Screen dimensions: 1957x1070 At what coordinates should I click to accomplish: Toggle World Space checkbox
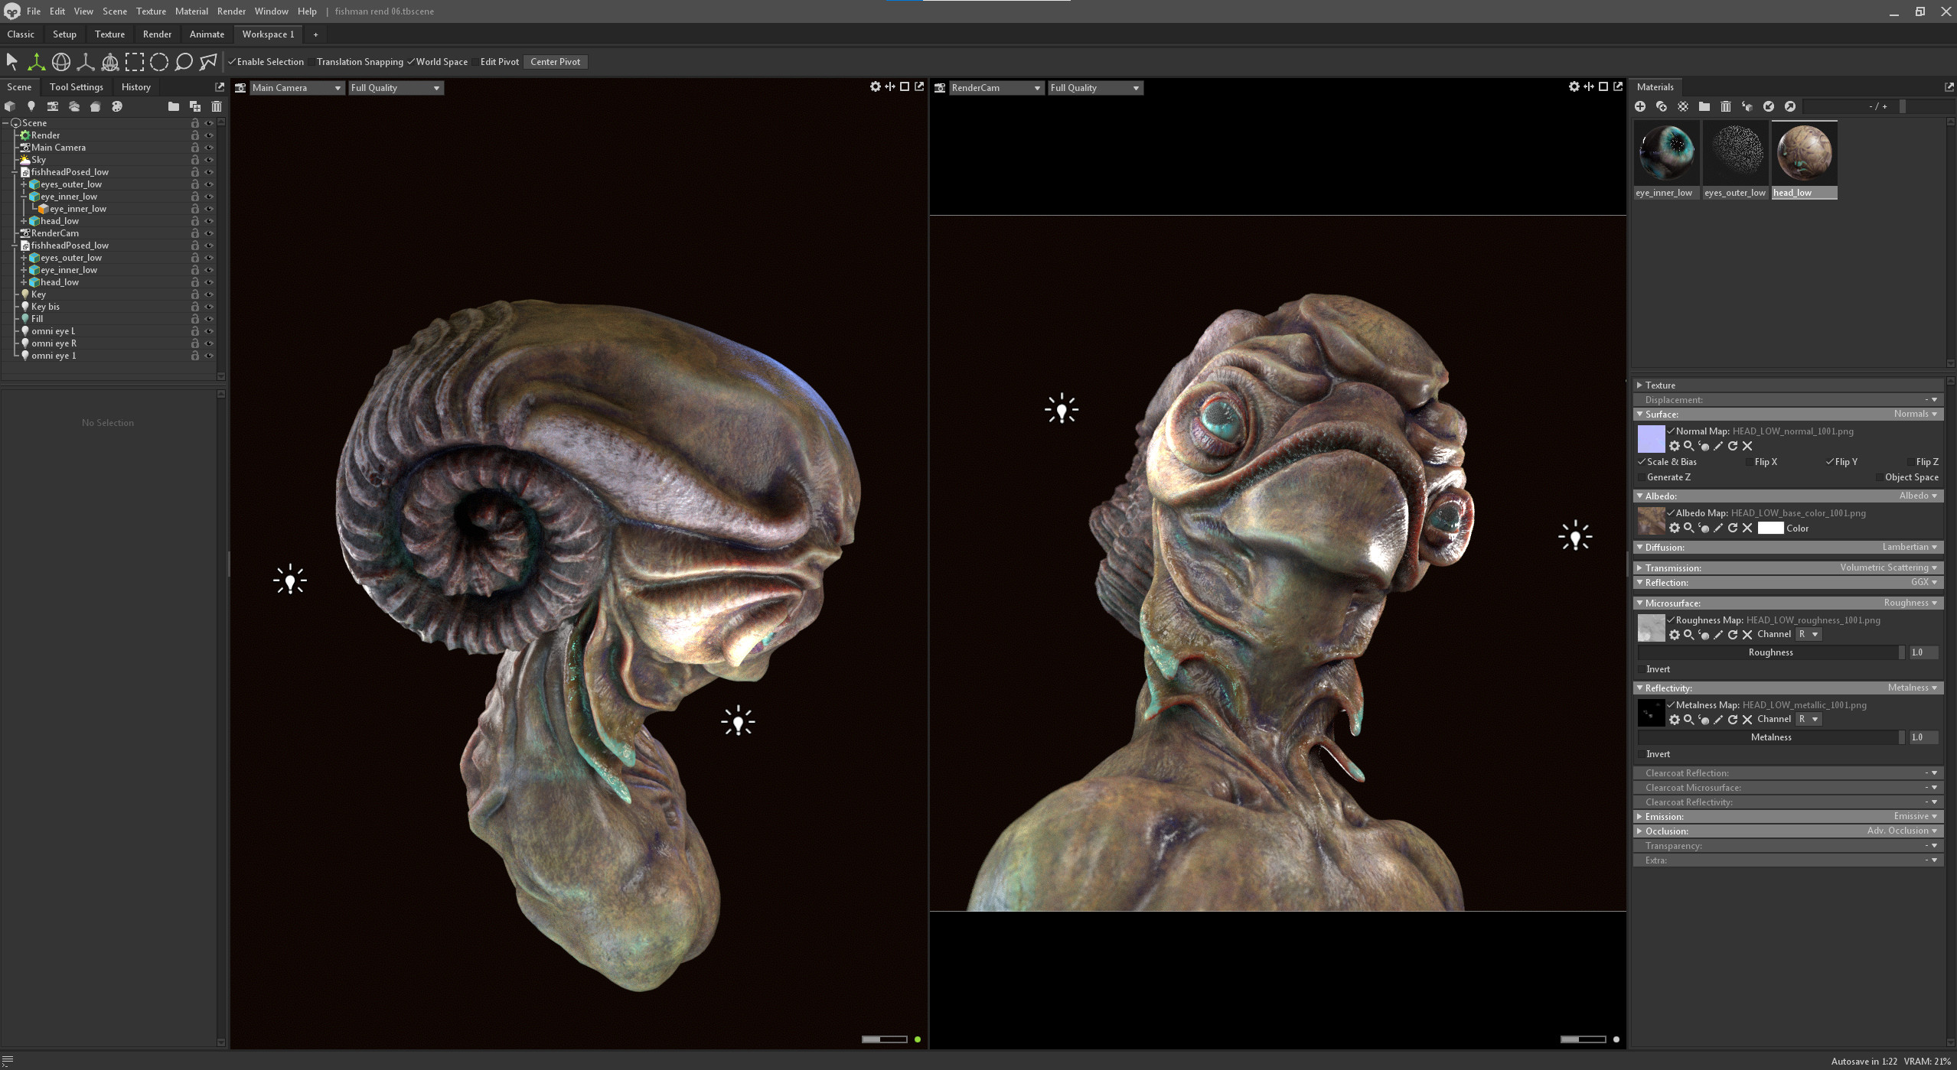click(x=411, y=62)
